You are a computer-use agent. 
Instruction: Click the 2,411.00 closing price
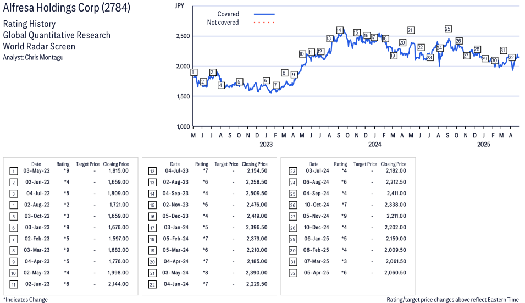click(396, 194)
